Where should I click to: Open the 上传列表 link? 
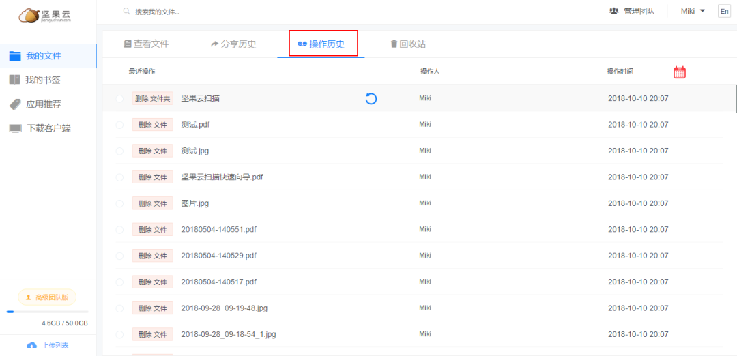(48, 345)
